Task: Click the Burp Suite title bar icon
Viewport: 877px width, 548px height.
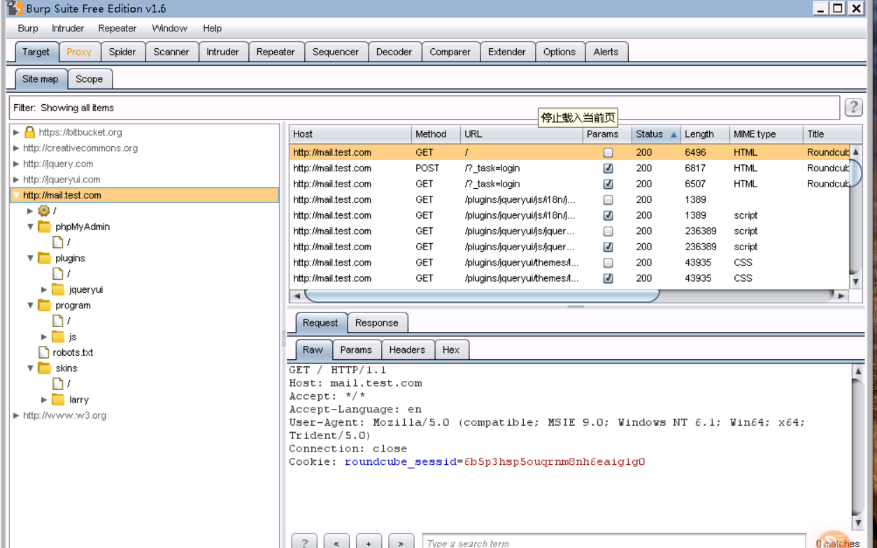Action: tap(14, 8)
